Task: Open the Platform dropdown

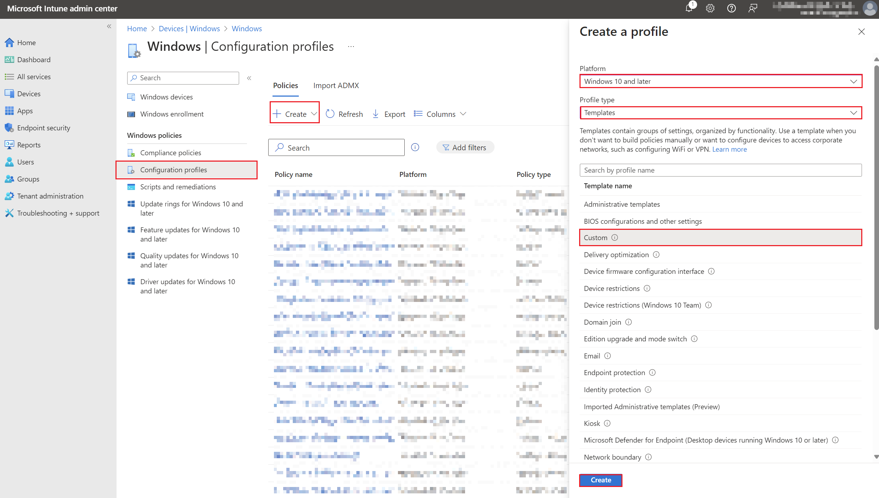Action: coord(721,81)
